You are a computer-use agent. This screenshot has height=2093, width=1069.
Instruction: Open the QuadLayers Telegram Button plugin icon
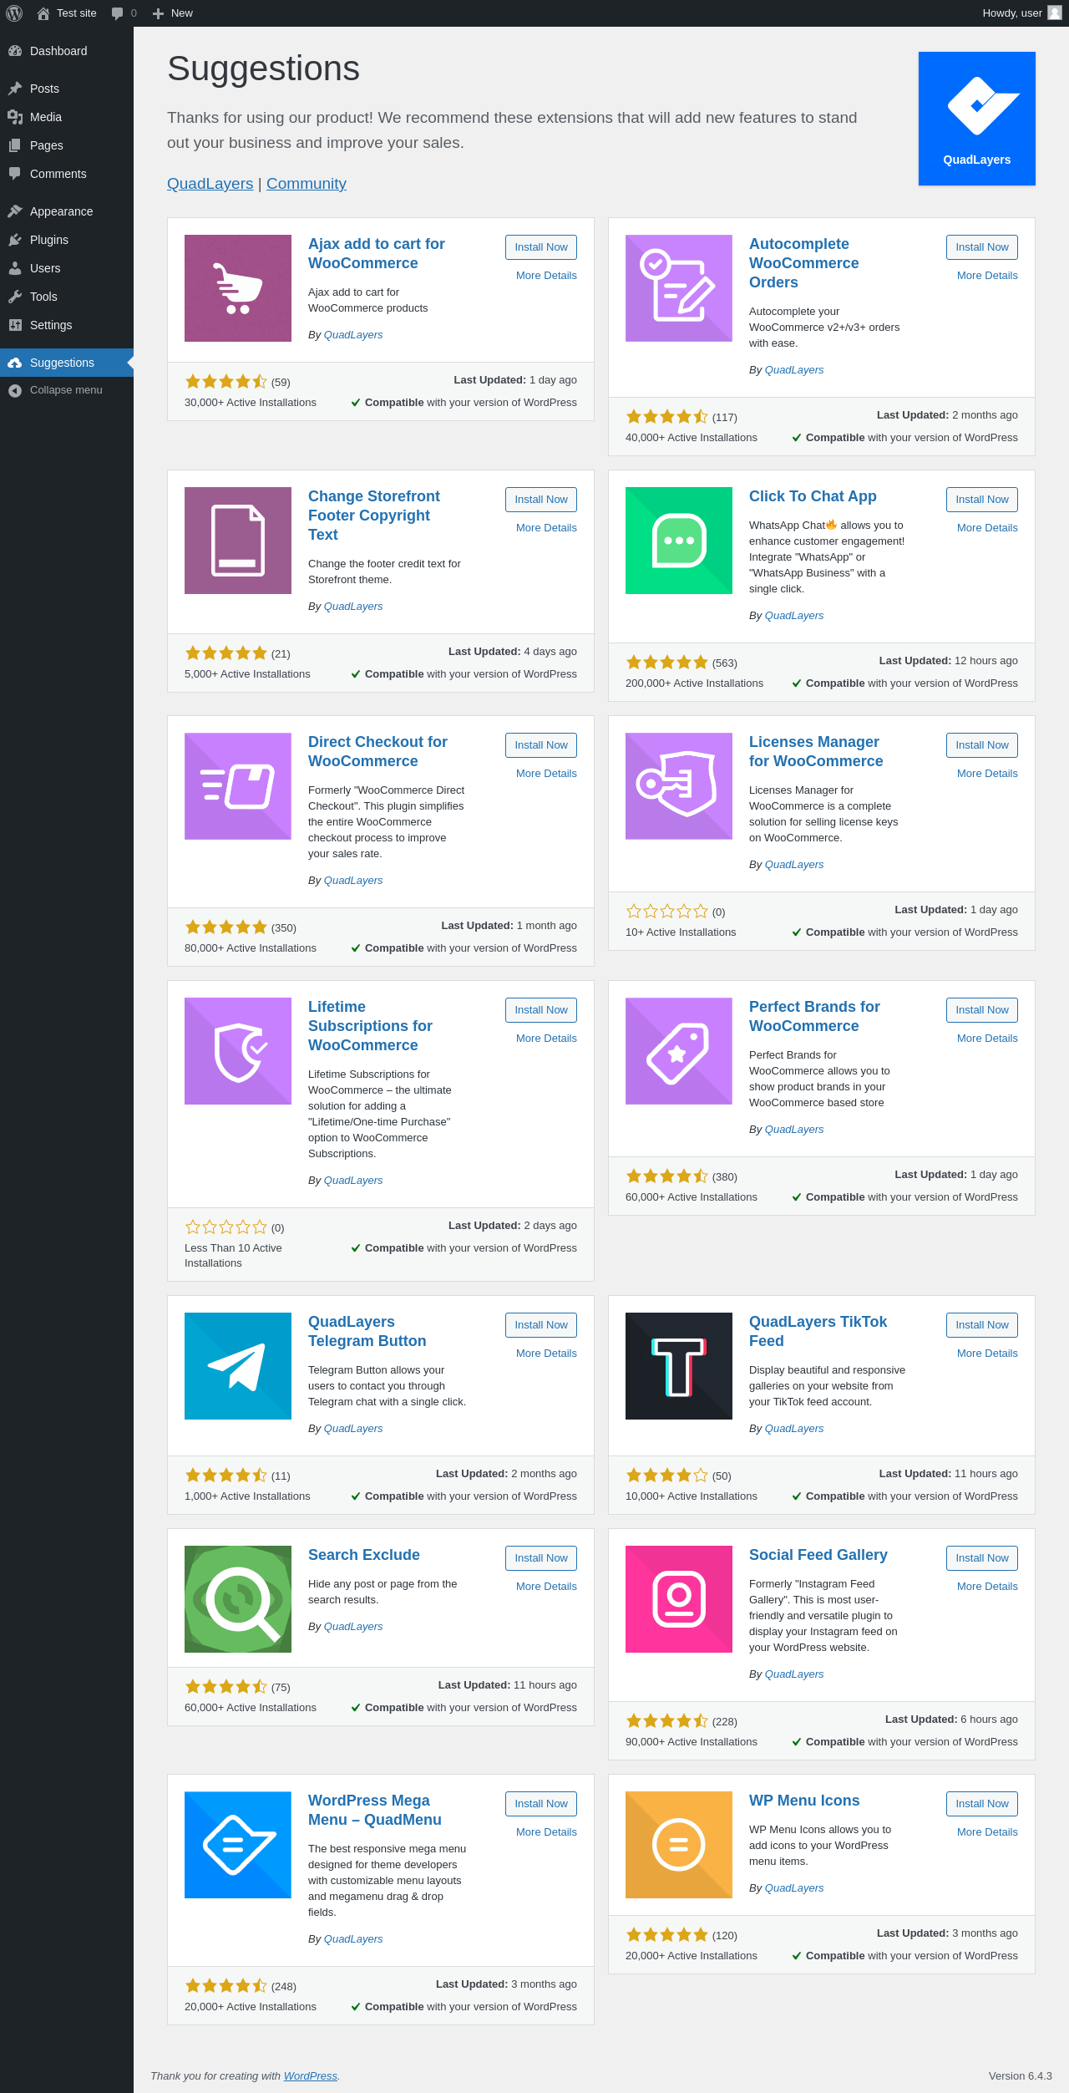click(238, 1365)
